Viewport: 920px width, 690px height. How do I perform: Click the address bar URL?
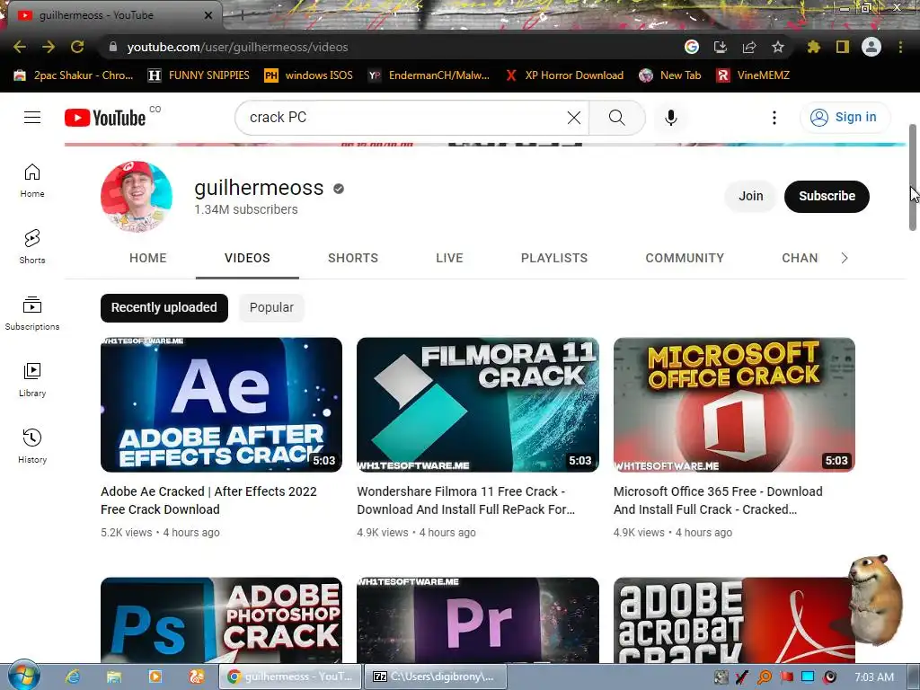point(237,47)
